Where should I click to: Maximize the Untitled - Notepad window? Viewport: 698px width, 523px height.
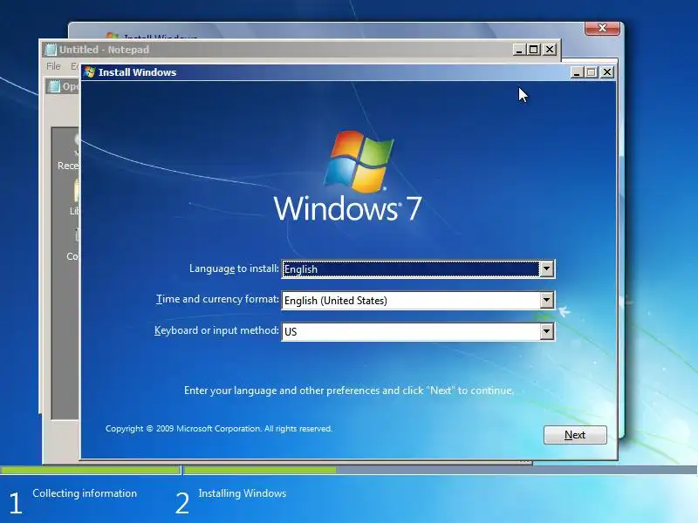click(x=534, y=50)
